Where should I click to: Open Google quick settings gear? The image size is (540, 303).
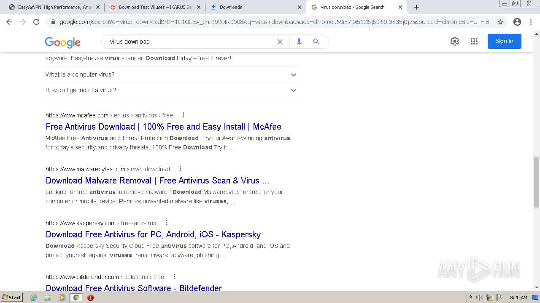(x=455, y=41)
